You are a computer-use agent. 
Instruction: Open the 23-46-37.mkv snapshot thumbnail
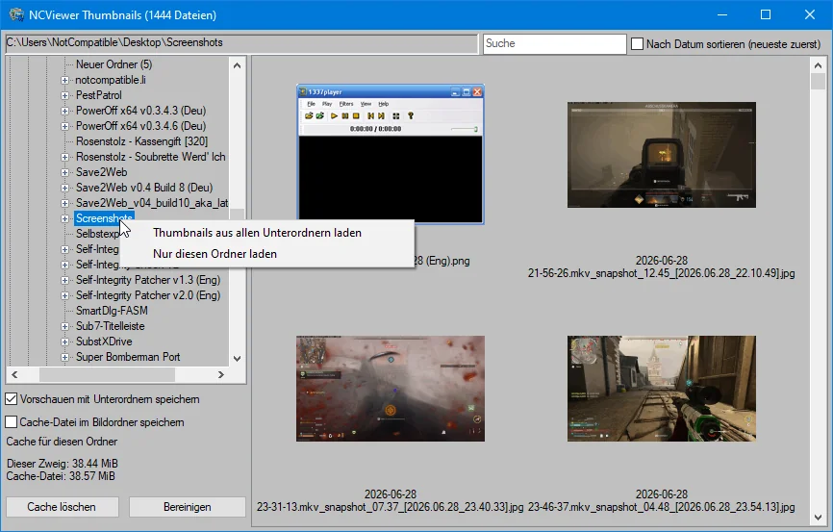point(662,389)
